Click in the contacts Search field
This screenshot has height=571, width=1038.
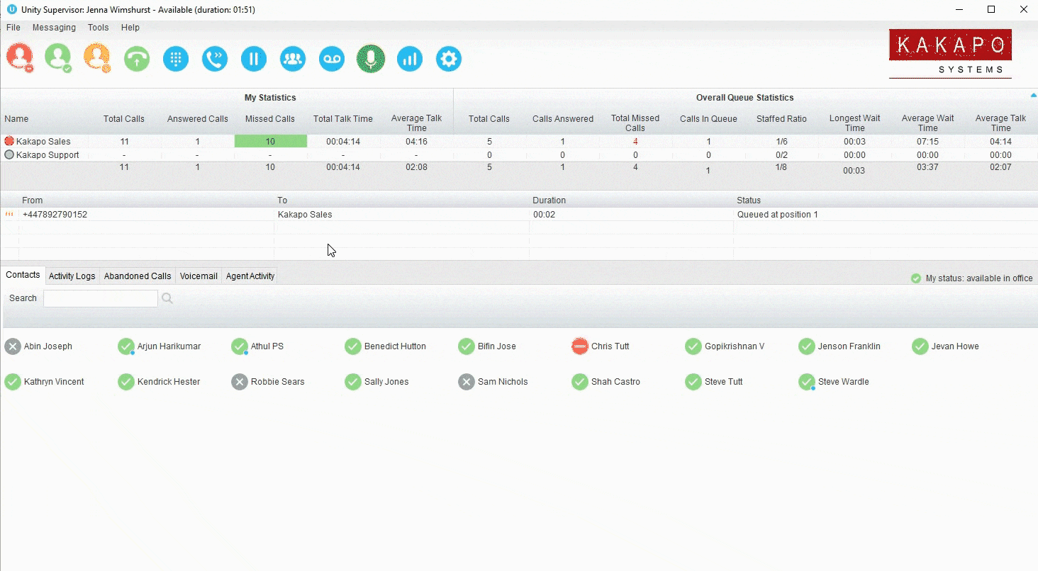(101, 299)
